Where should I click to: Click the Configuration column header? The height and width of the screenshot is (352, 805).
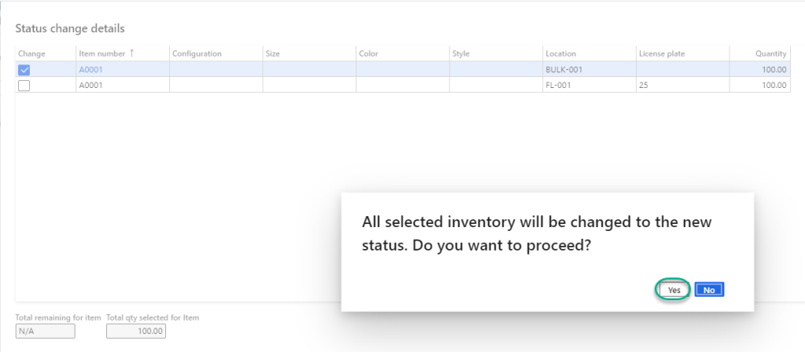[197, 53]
